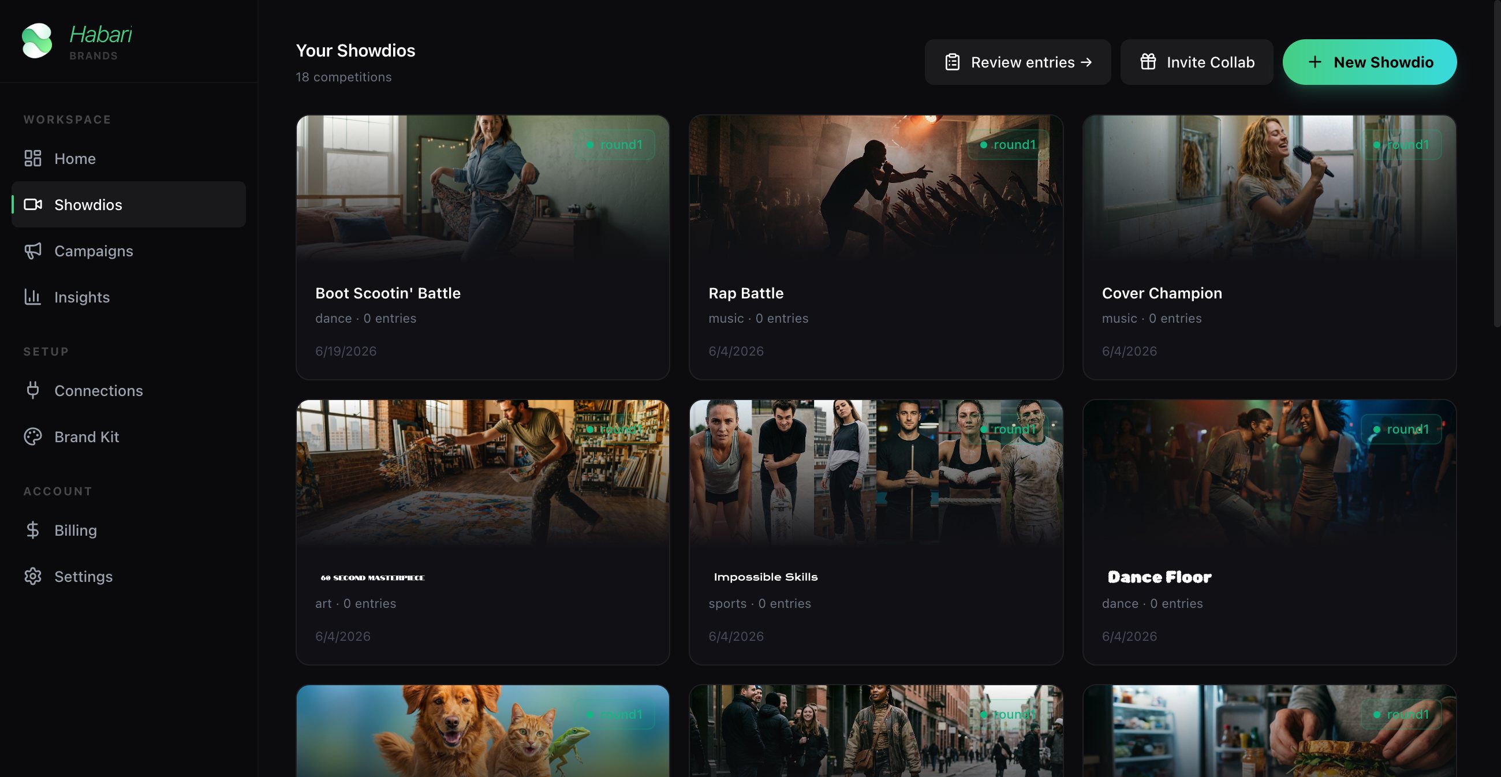Screen dimensions: 1501x777
Task: Click the Settings gear icon
Action: [33, 576]
